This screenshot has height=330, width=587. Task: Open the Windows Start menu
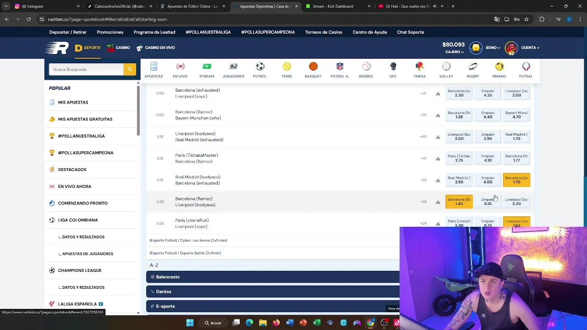[190, 323]
